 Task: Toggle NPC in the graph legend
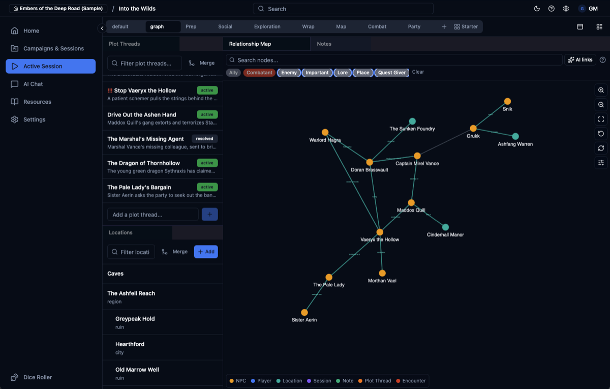pyautogui.click(x=238, y=380)
